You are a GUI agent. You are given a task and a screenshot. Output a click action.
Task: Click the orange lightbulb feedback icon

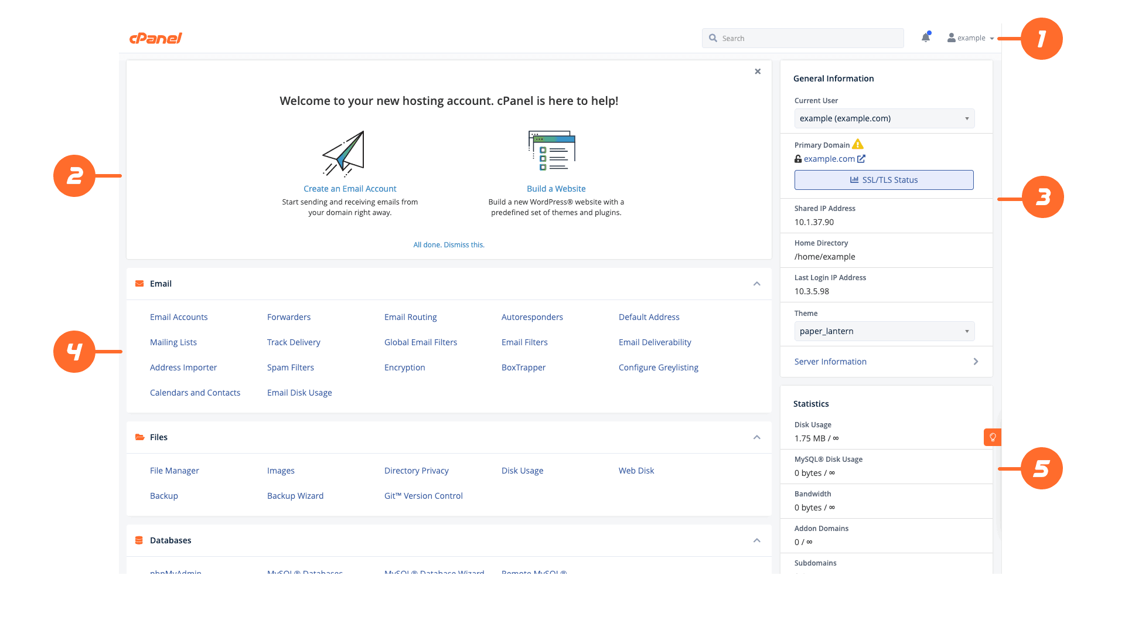click(x=992, y=437)
